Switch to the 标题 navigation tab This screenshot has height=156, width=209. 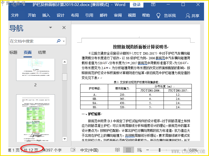click(13, 52)
